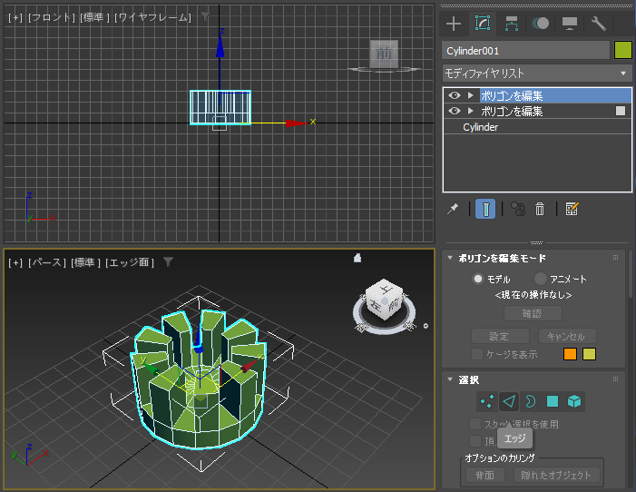Click the Pin Stack icon
Viewport: 636px width, 492px height.
pyautogui.click(x=452, y=209)
